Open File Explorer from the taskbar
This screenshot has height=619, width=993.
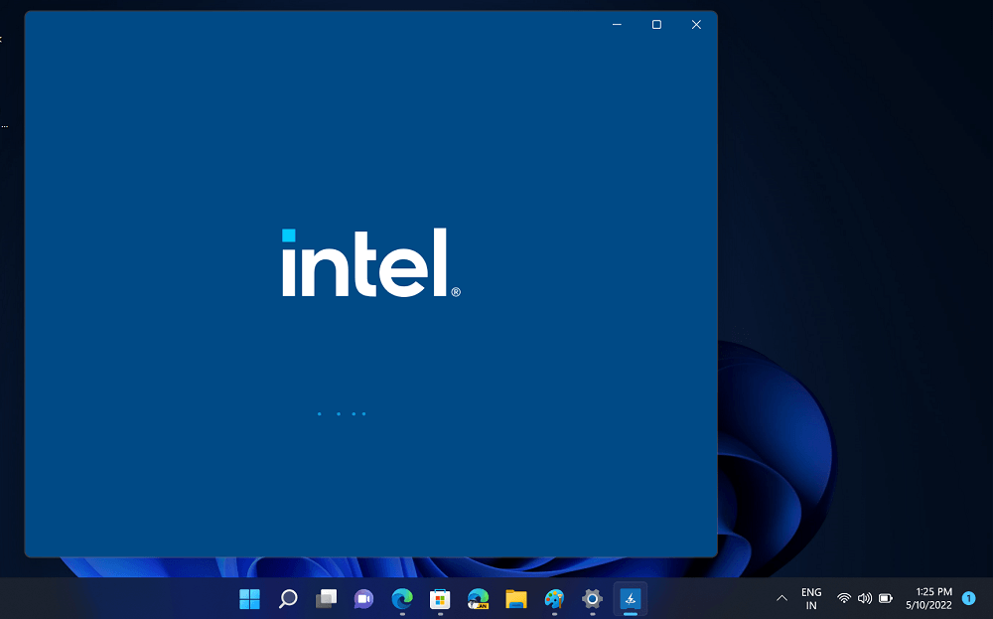click(x=516, y=599)
